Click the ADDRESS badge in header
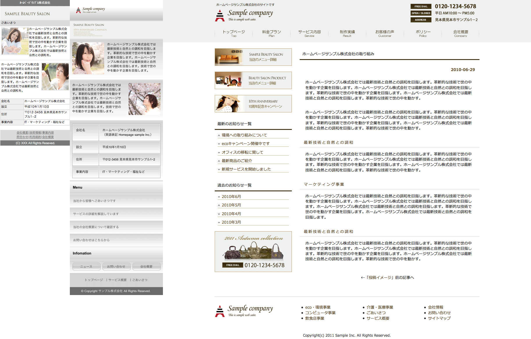 coord(421,20)
